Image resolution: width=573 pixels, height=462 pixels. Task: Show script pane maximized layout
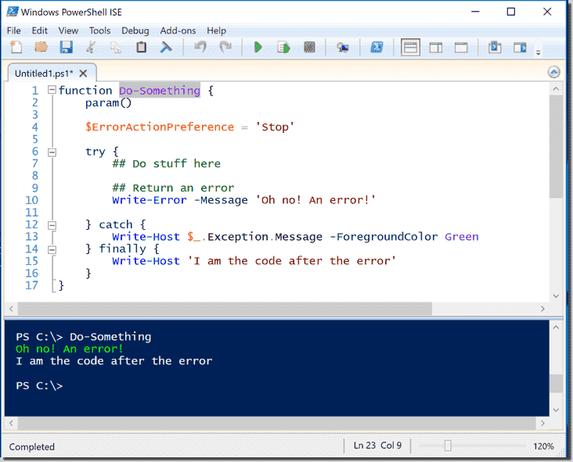point(461,48)
